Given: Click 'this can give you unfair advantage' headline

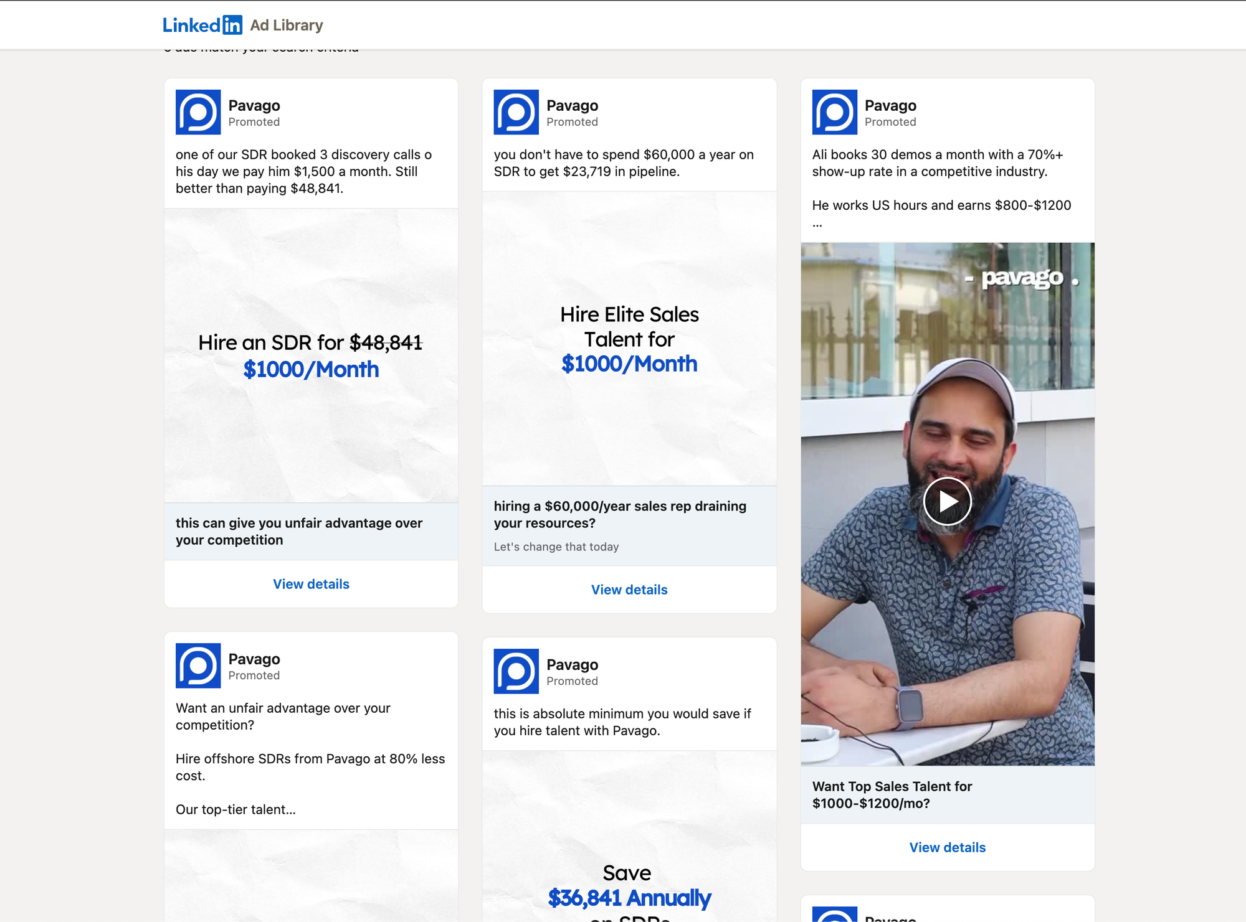Looking at the screenshot, I should (299, 531).
